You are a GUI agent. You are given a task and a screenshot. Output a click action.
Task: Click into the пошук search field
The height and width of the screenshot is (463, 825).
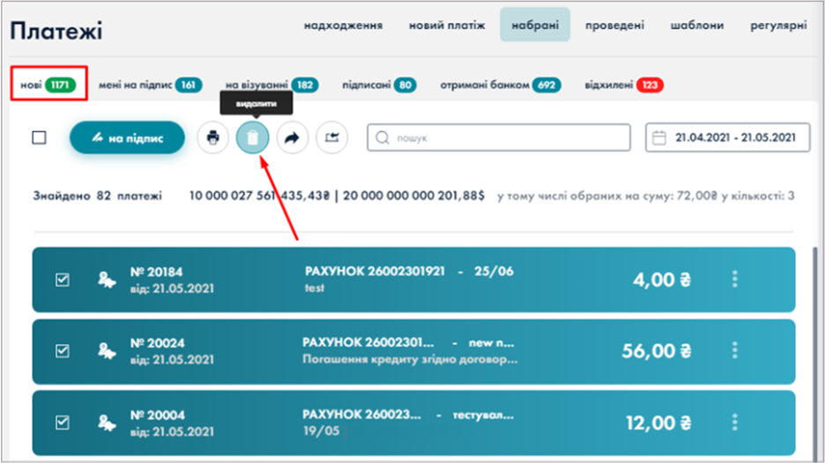point(499,137)
